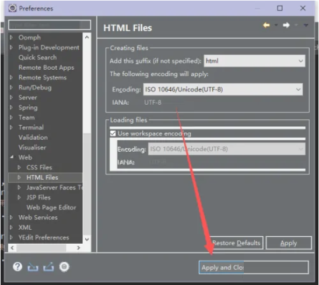
Task: Expand the YEdit Preferences node
Action: tap(12, 237)
